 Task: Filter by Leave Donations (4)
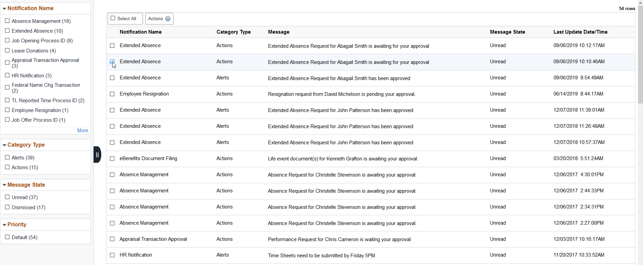click(7, 50)
